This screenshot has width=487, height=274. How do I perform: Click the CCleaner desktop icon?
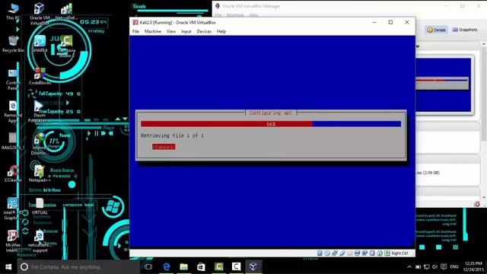pos(13,174)
